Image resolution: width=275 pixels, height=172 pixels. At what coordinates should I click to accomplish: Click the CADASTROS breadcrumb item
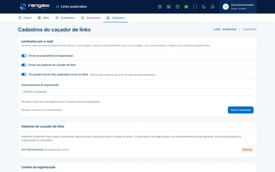[x=250, y=29]
